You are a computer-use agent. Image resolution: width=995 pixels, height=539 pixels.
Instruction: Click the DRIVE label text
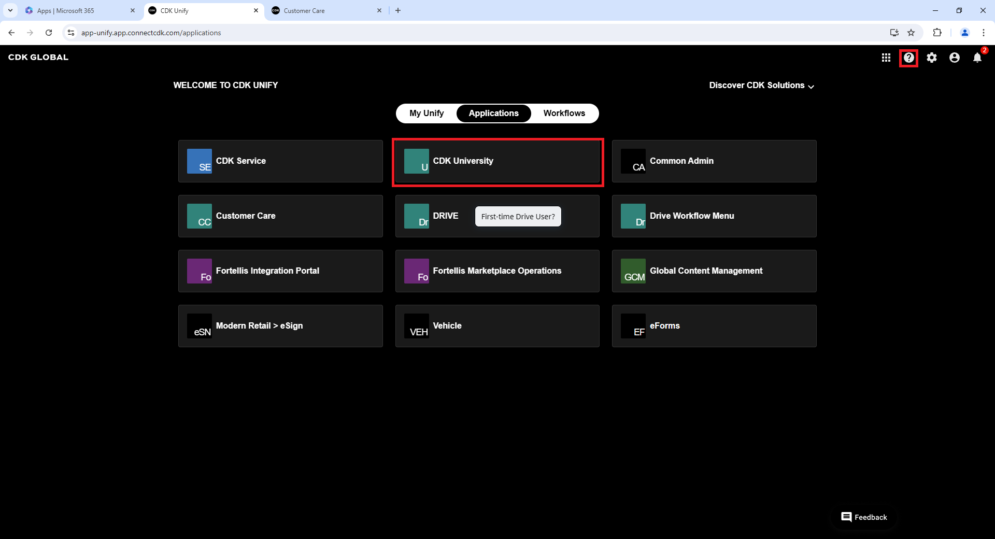click(446, 216)
